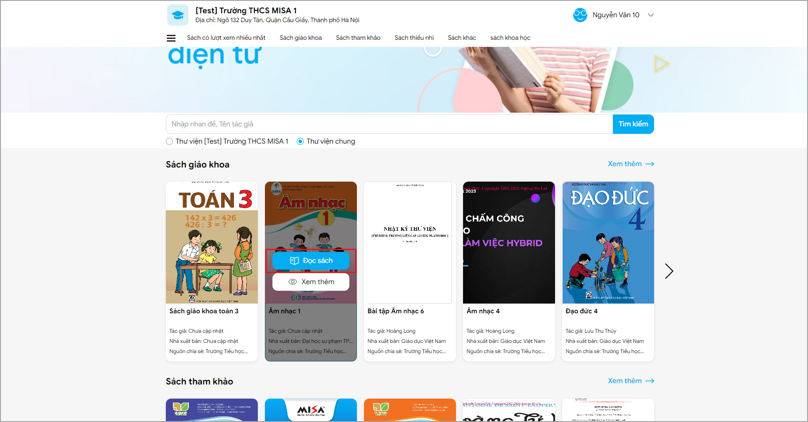This screenshot has width=808, height=422.
Task: Click the school graduation cap logo
Action: point(178,15)
